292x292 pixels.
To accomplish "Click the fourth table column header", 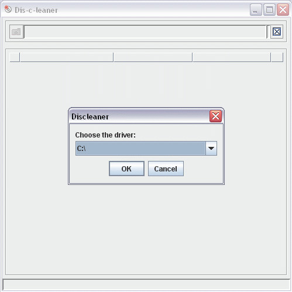I will click(232, 57).
